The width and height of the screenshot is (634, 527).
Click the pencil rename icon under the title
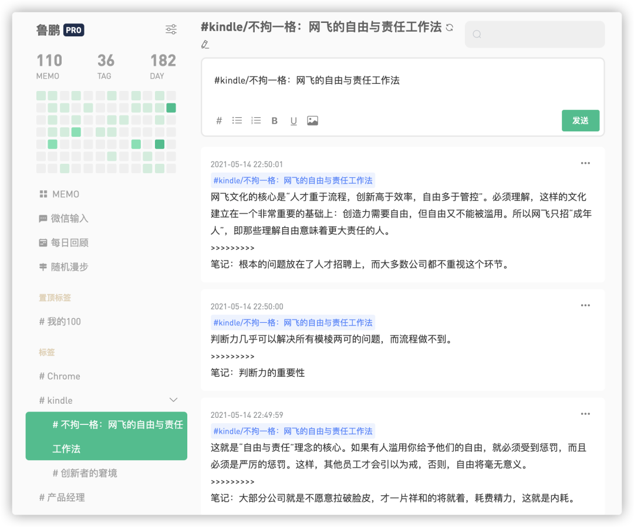205,45
